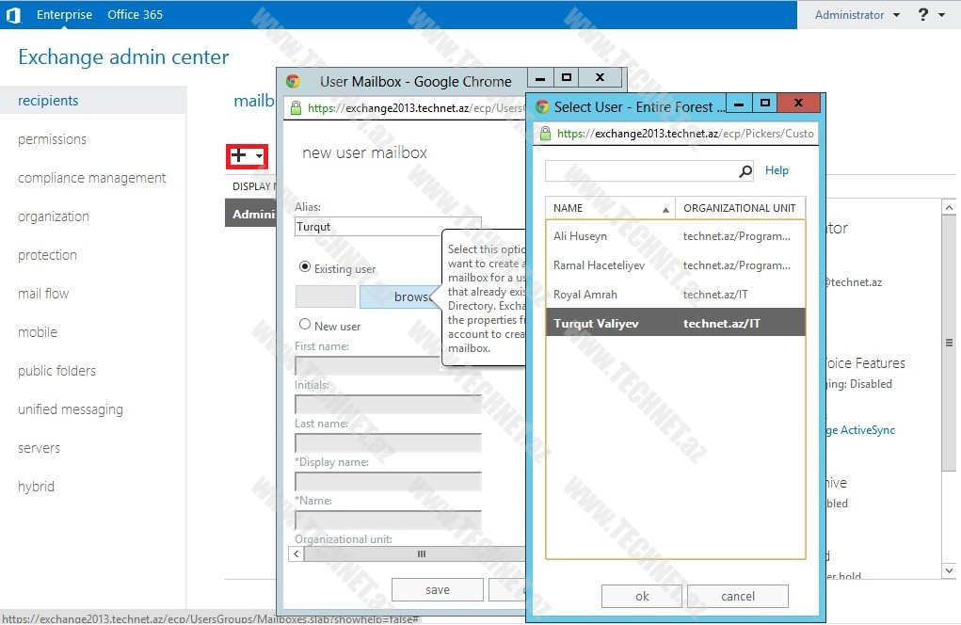The height and width of the screenshot is (625, 961).
Task: Maximize the Select User window
Action: click(x=765, y=104)
